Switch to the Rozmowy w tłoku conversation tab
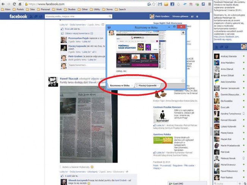Screen dimensions: 247x185 [x=120, y=86]
